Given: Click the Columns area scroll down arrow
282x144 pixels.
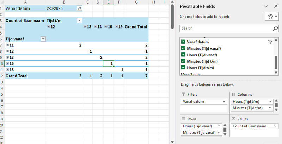Looking at the screenshot, I should click(x=276, y=109).
